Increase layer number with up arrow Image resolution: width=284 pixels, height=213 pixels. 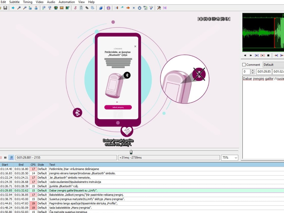pyautogui.click(x=253, y=70)
